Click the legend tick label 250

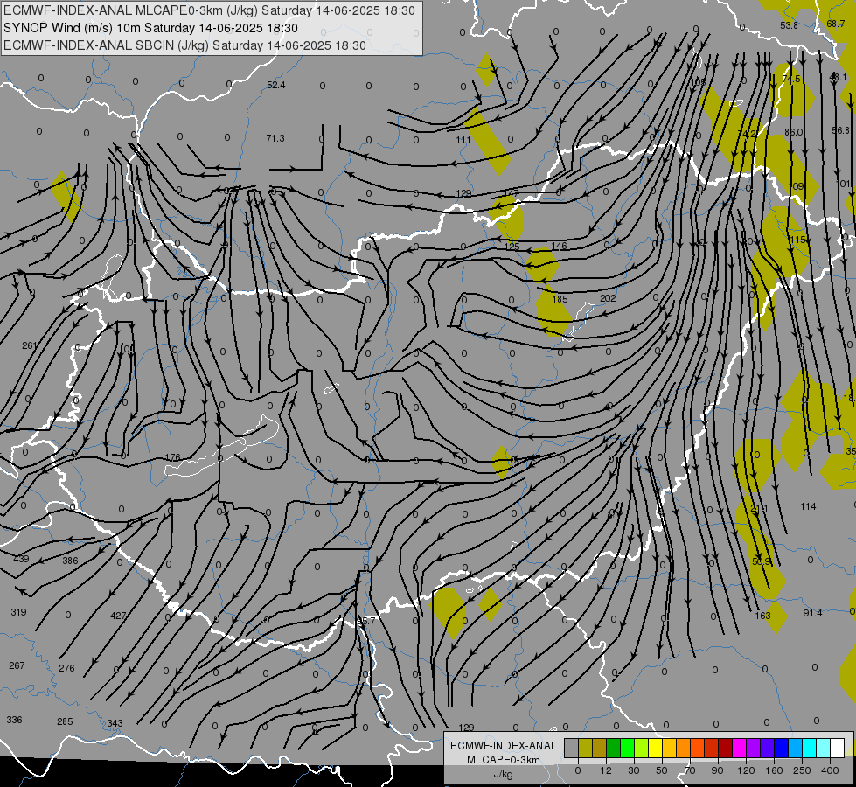coord(802,770)
